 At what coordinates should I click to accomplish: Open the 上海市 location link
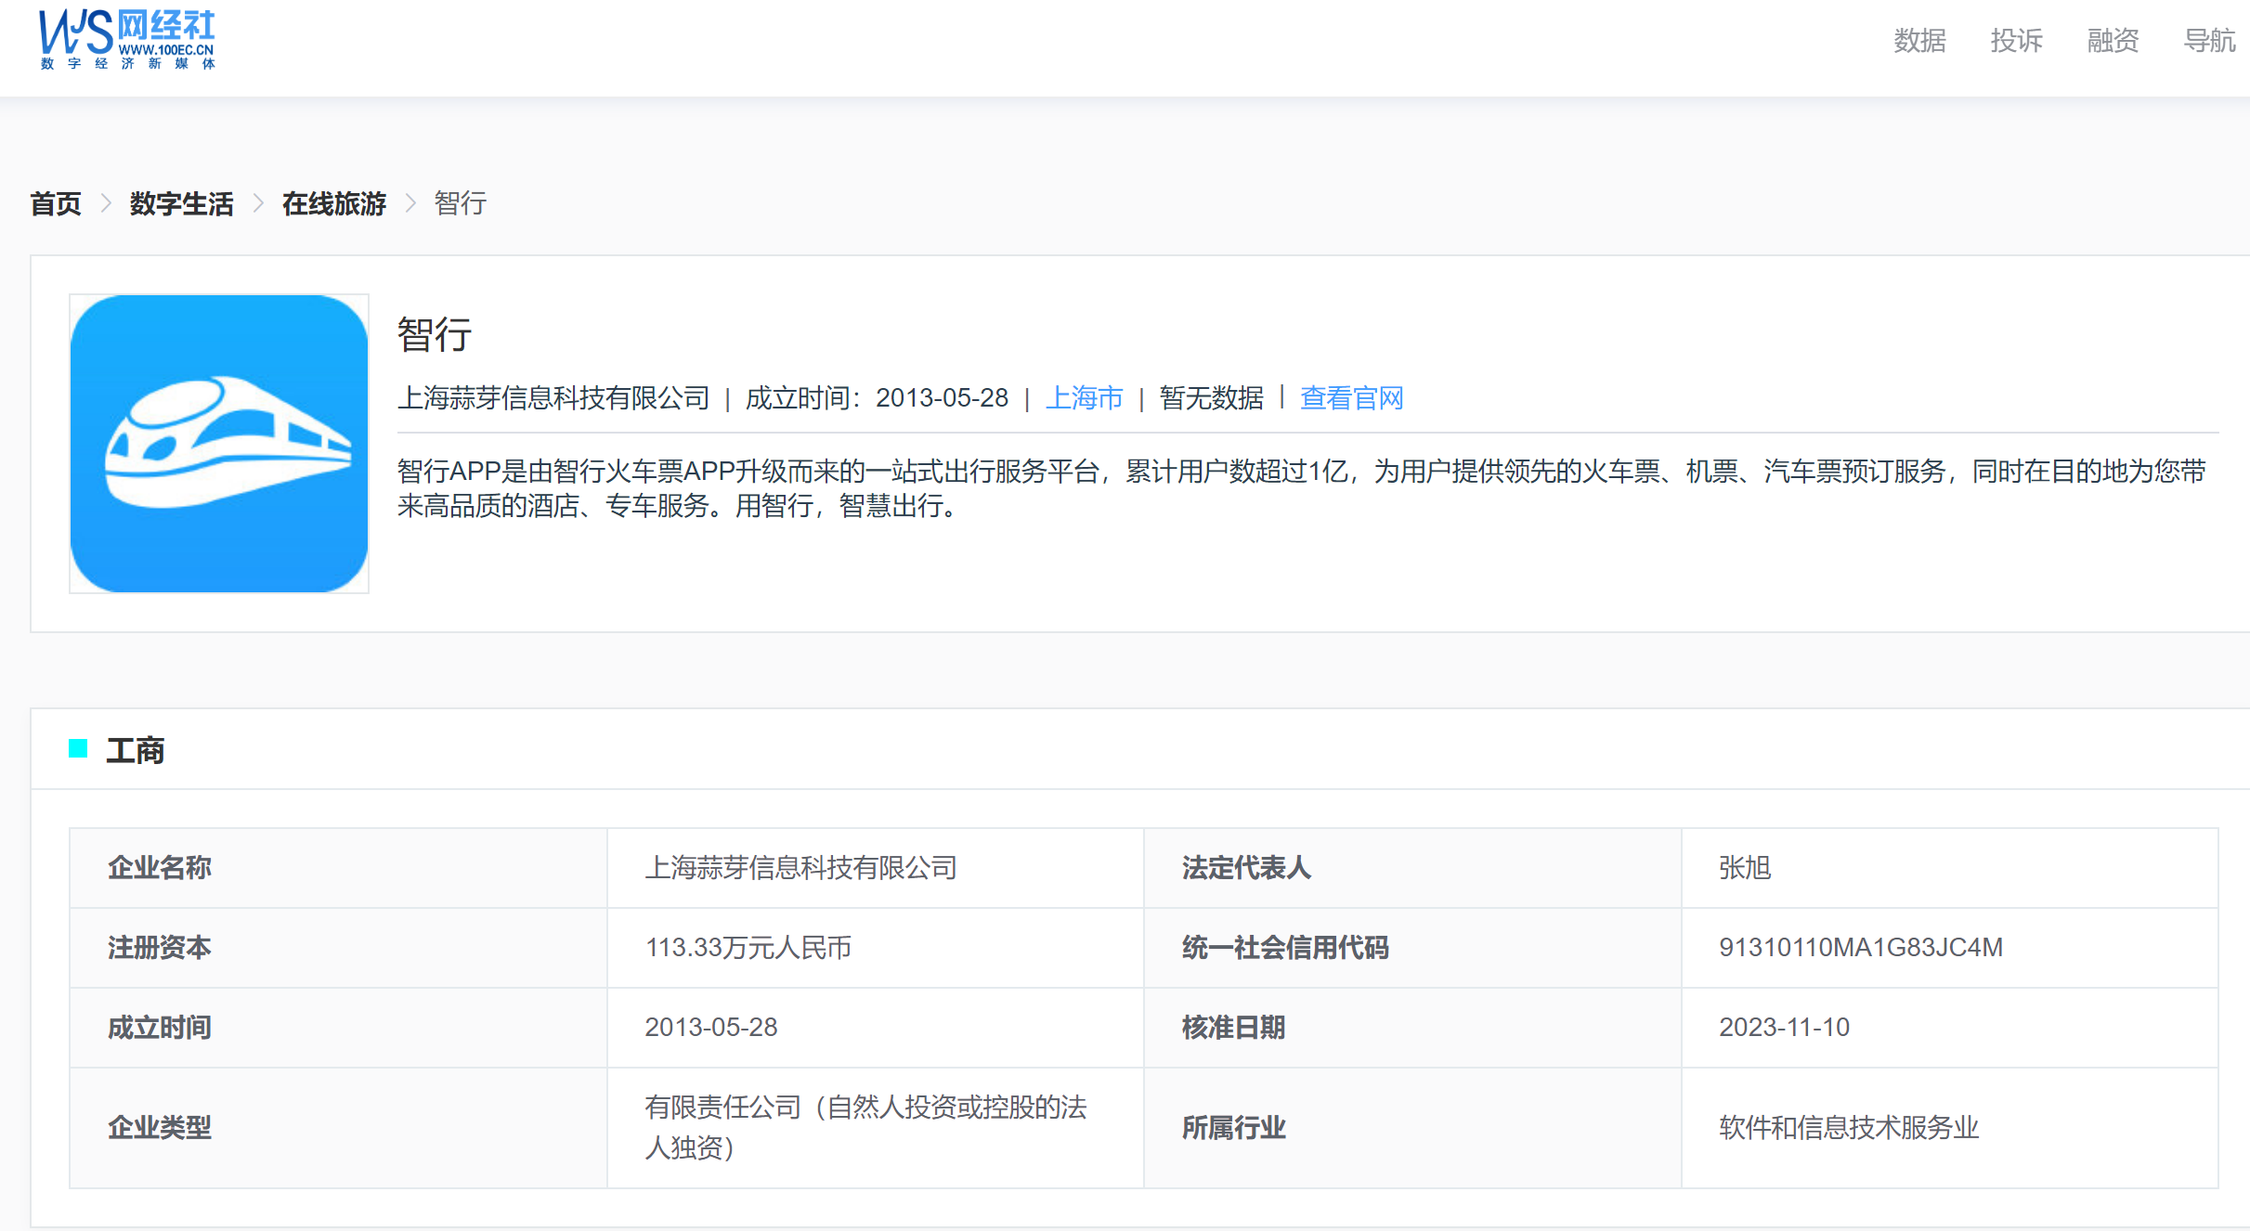coord(1084,398)
